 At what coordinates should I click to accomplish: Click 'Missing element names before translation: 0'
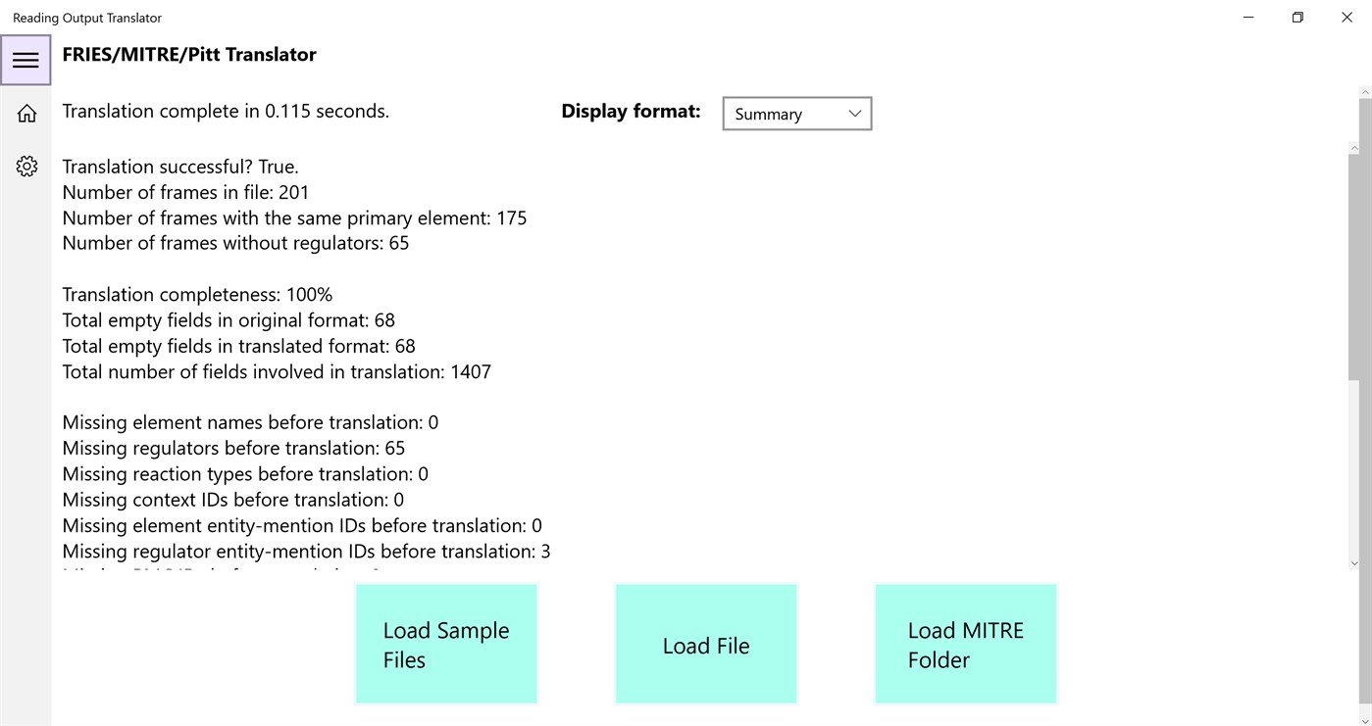[x=250, y=422]
